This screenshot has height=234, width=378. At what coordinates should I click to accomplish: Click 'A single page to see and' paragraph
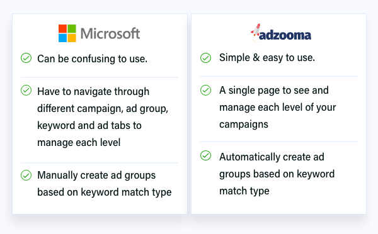coord(277,108)
